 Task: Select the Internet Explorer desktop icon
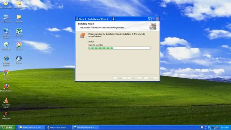coord(6,61)
